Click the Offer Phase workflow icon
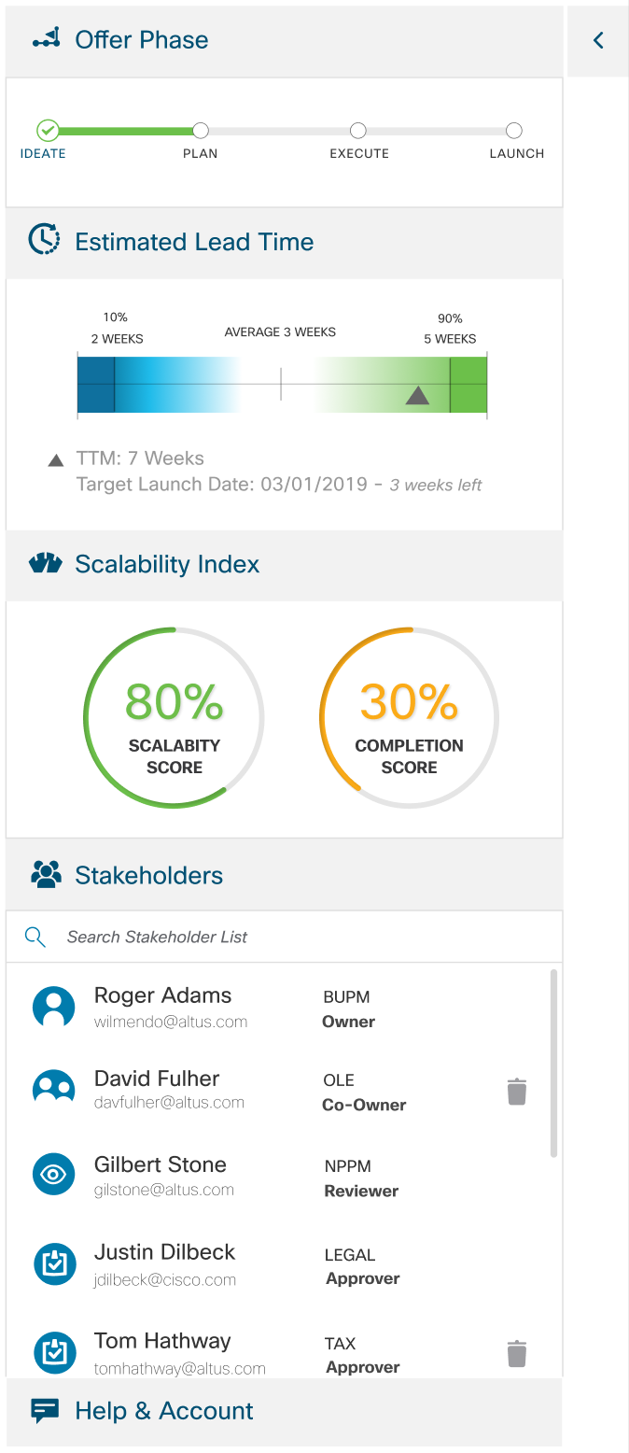629x1453 pixels. pyautogui.click(x=47, y=39)
